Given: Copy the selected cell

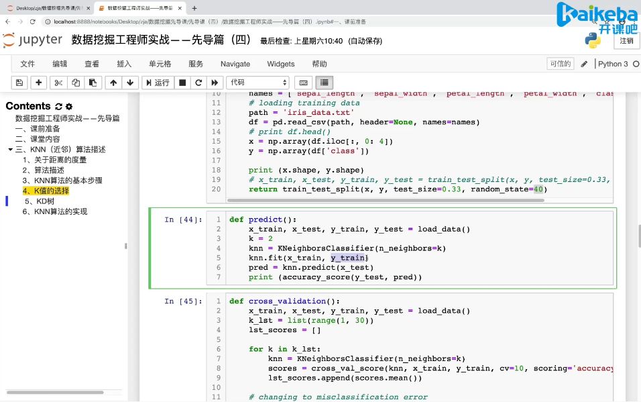Looking at the screenshot, I should click(x=76, y=82).
